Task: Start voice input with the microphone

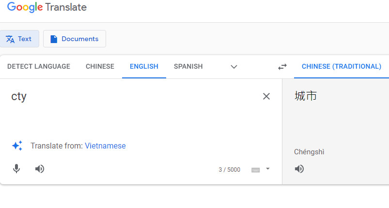Action: point(16,169)
